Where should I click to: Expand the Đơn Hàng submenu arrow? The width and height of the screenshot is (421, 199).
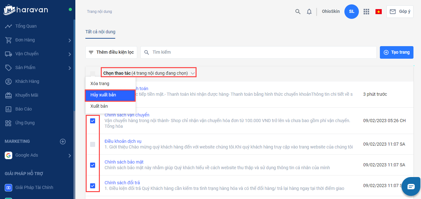[70, 40]
